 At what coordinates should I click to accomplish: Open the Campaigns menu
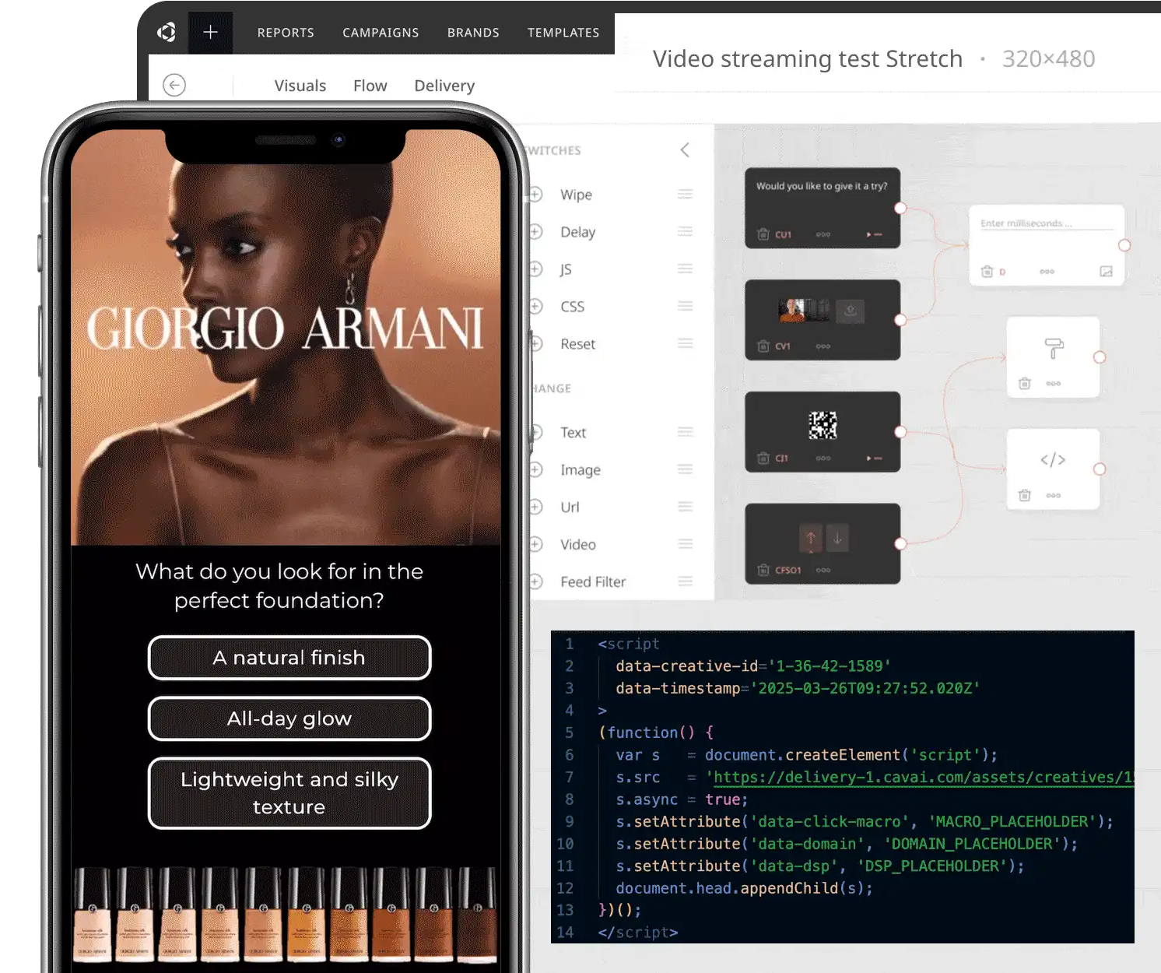381,33
